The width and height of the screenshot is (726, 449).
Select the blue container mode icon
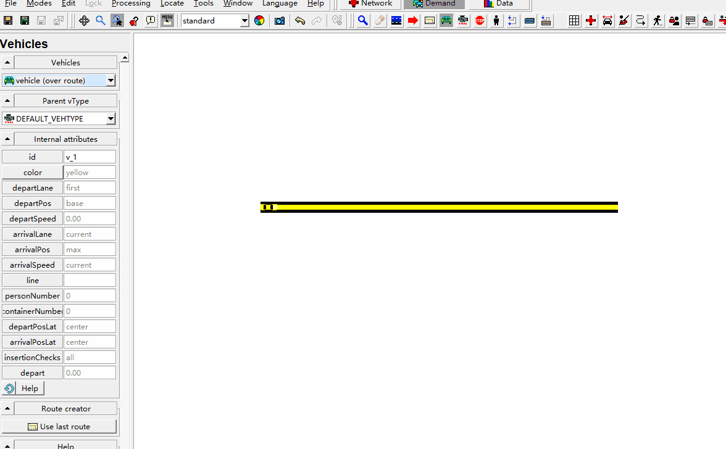coord(530,21)
